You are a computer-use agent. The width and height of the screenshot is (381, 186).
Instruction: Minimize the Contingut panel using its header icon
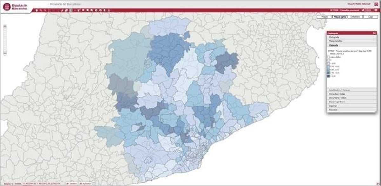[374, 33]
